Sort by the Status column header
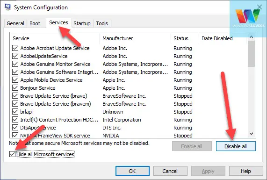Screen dimensions: 267x180 (185, 38)
